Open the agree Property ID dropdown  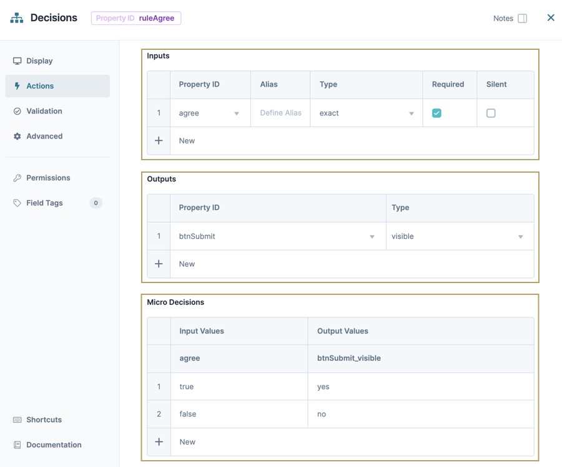point(210,113)
